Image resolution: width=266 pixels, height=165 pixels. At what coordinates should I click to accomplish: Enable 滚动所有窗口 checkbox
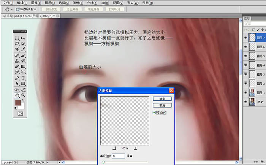point(17,9)
